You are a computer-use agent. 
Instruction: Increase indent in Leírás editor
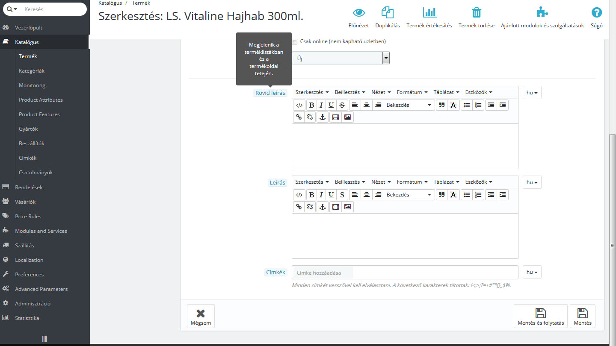[503, 195]
